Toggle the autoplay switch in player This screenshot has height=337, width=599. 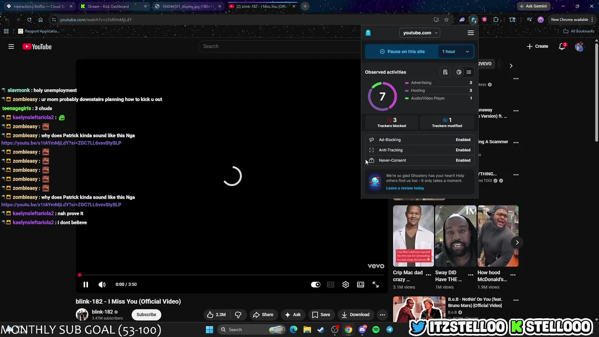[x=315, y=285]
